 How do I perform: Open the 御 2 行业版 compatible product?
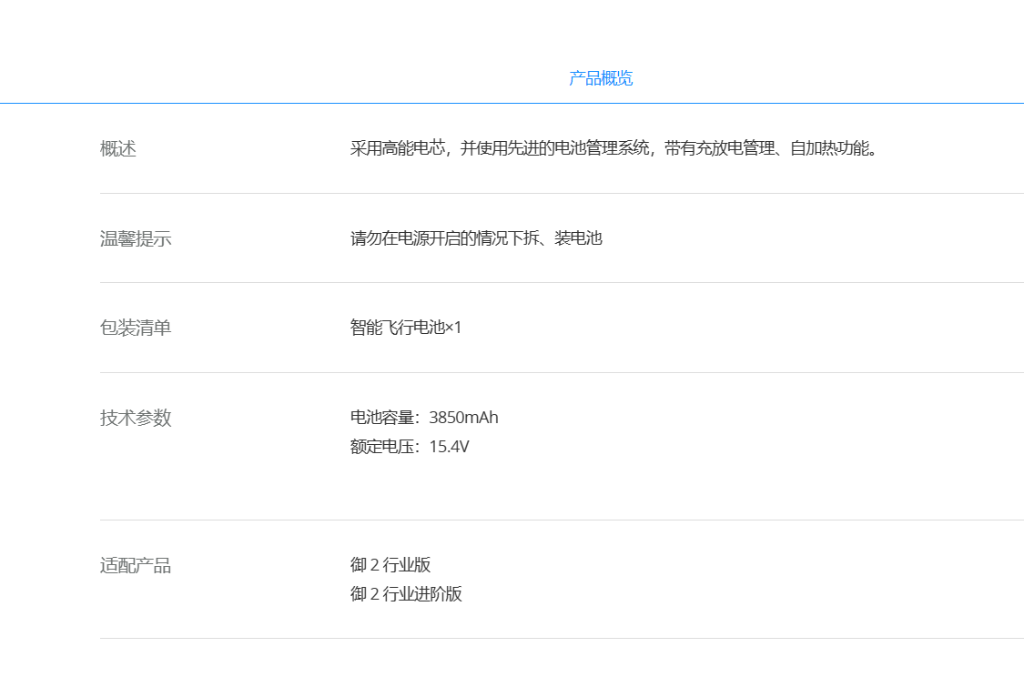(x=390, y=565)
